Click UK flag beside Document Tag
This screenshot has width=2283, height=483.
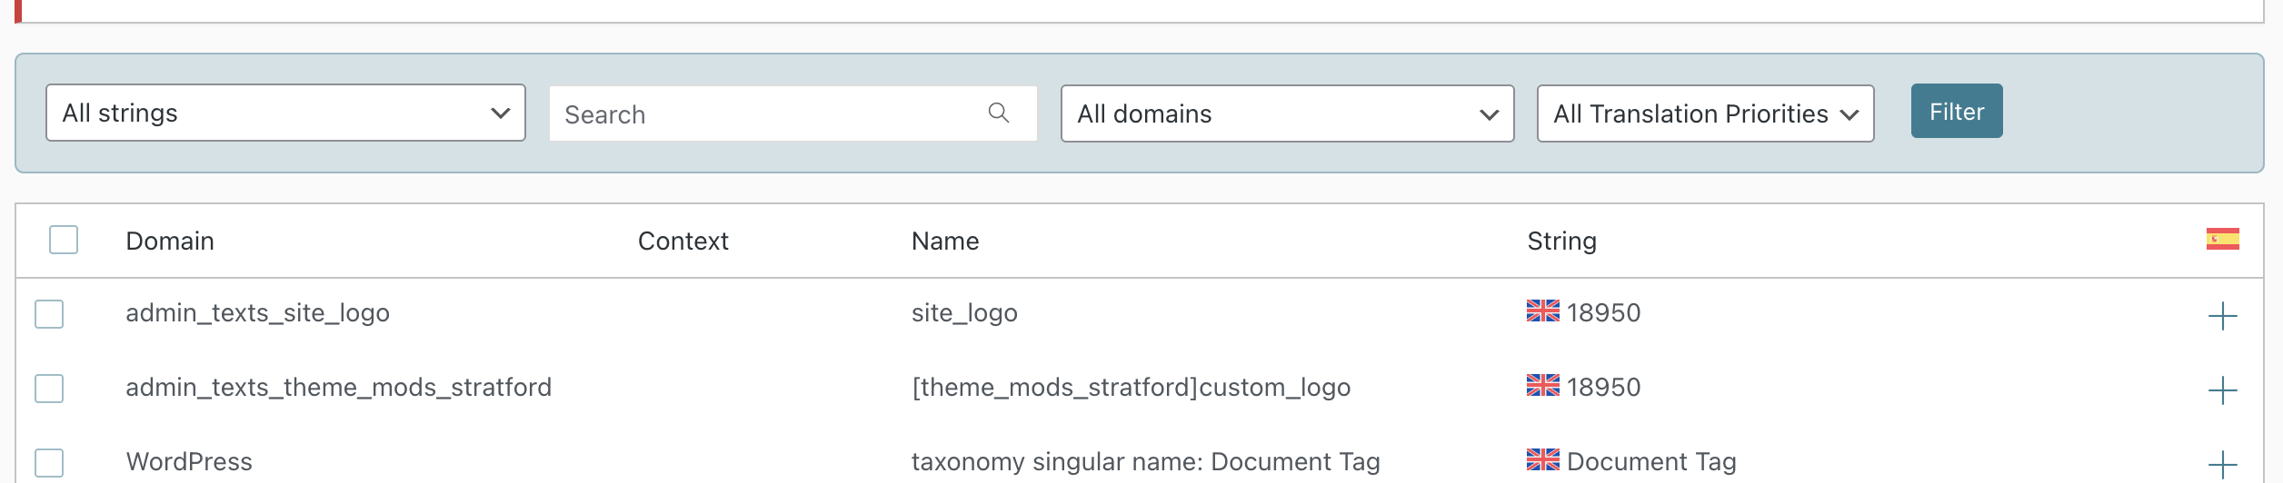tap(1542, 459)
